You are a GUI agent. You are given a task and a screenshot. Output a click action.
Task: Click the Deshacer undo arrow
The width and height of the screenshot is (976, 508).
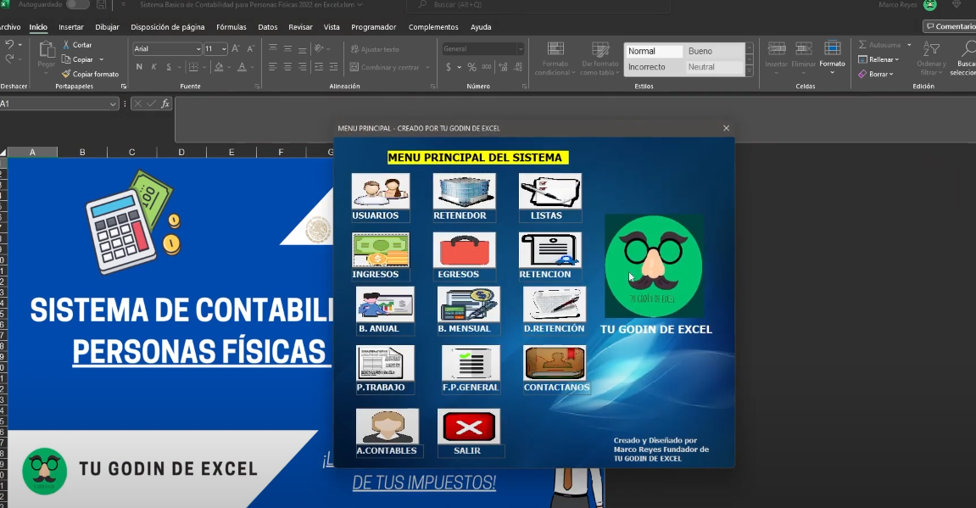click(9, 45)
